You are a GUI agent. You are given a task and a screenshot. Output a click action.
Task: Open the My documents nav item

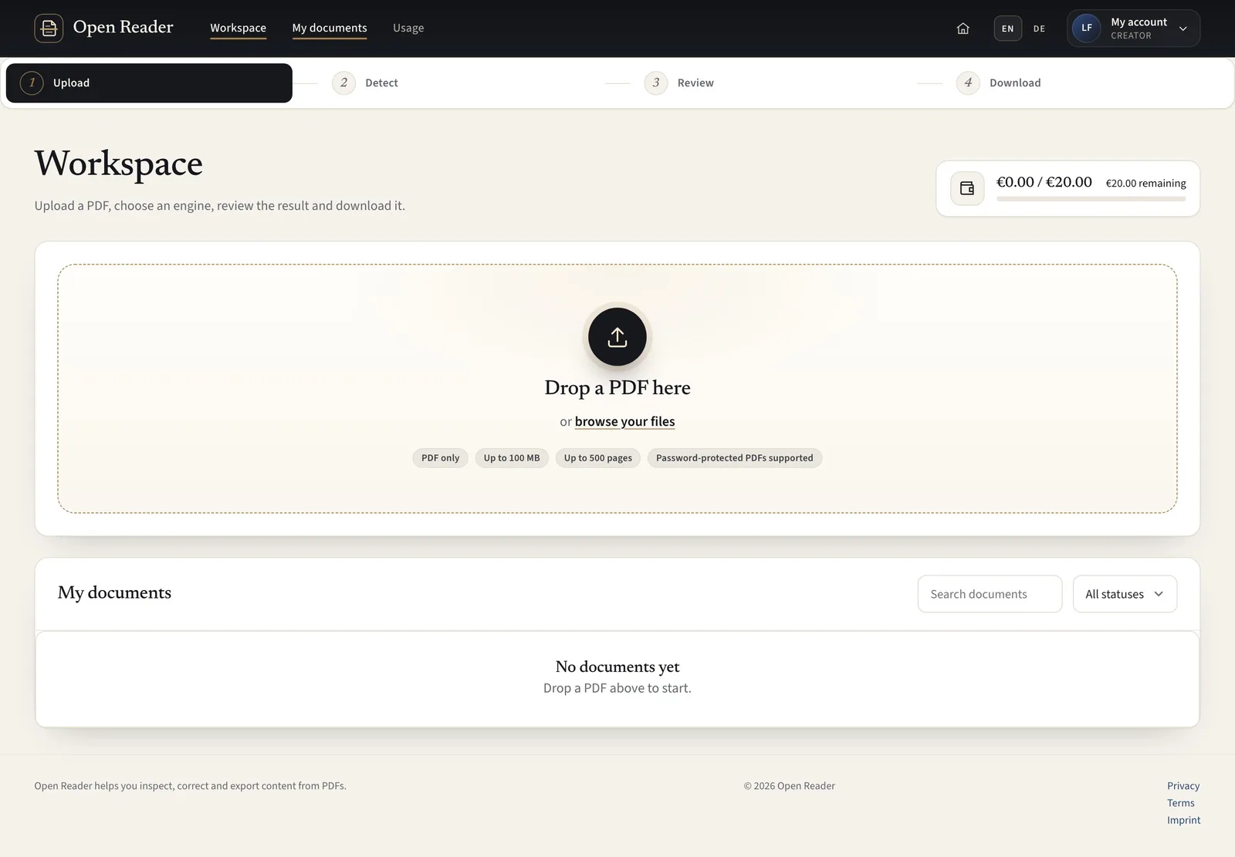(330, 28)
